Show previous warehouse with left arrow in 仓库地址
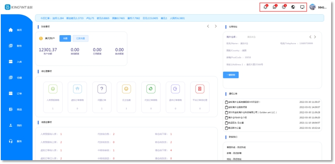The height and width of the screenshot is (164, 335). (x=310, y=37)
